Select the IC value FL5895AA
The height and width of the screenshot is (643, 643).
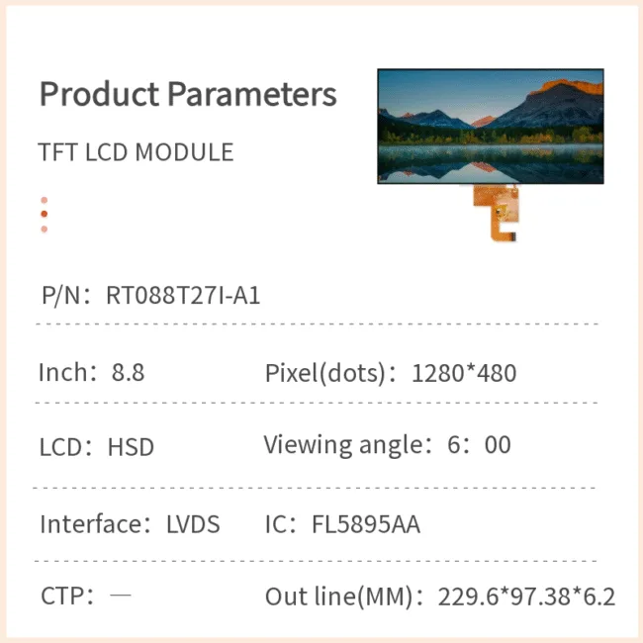point(365,524)
